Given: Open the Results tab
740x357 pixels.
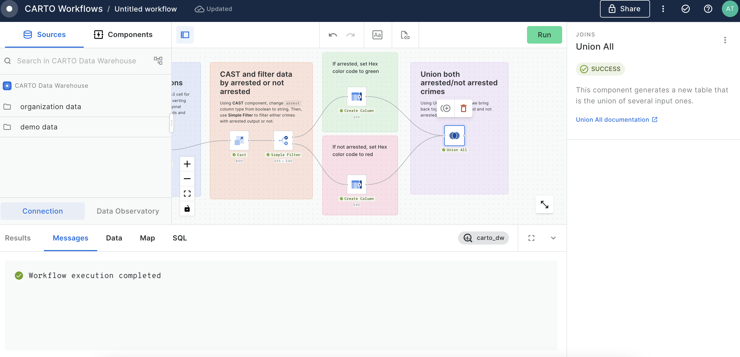Looking at the screenshot, I should 18,238.
